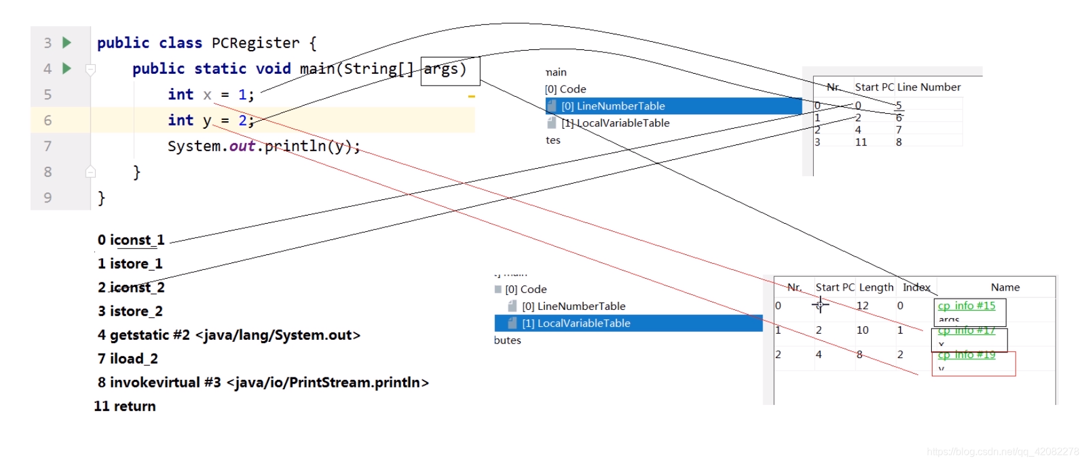This screenshot has height=463, width=1085.
Task: Open the cp_info #15 link
Action: [x=966, y=306]
